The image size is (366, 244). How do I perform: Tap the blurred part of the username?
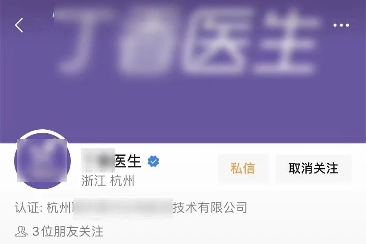tap(98, 160)
